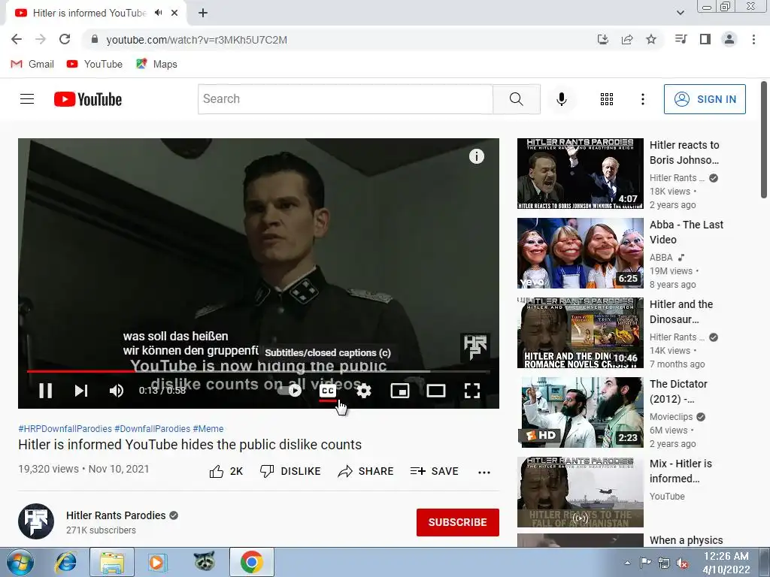The width and height of the screenshot is (770, 577).
Task: Open the SHARE dialog
Action: click(366, 472)
